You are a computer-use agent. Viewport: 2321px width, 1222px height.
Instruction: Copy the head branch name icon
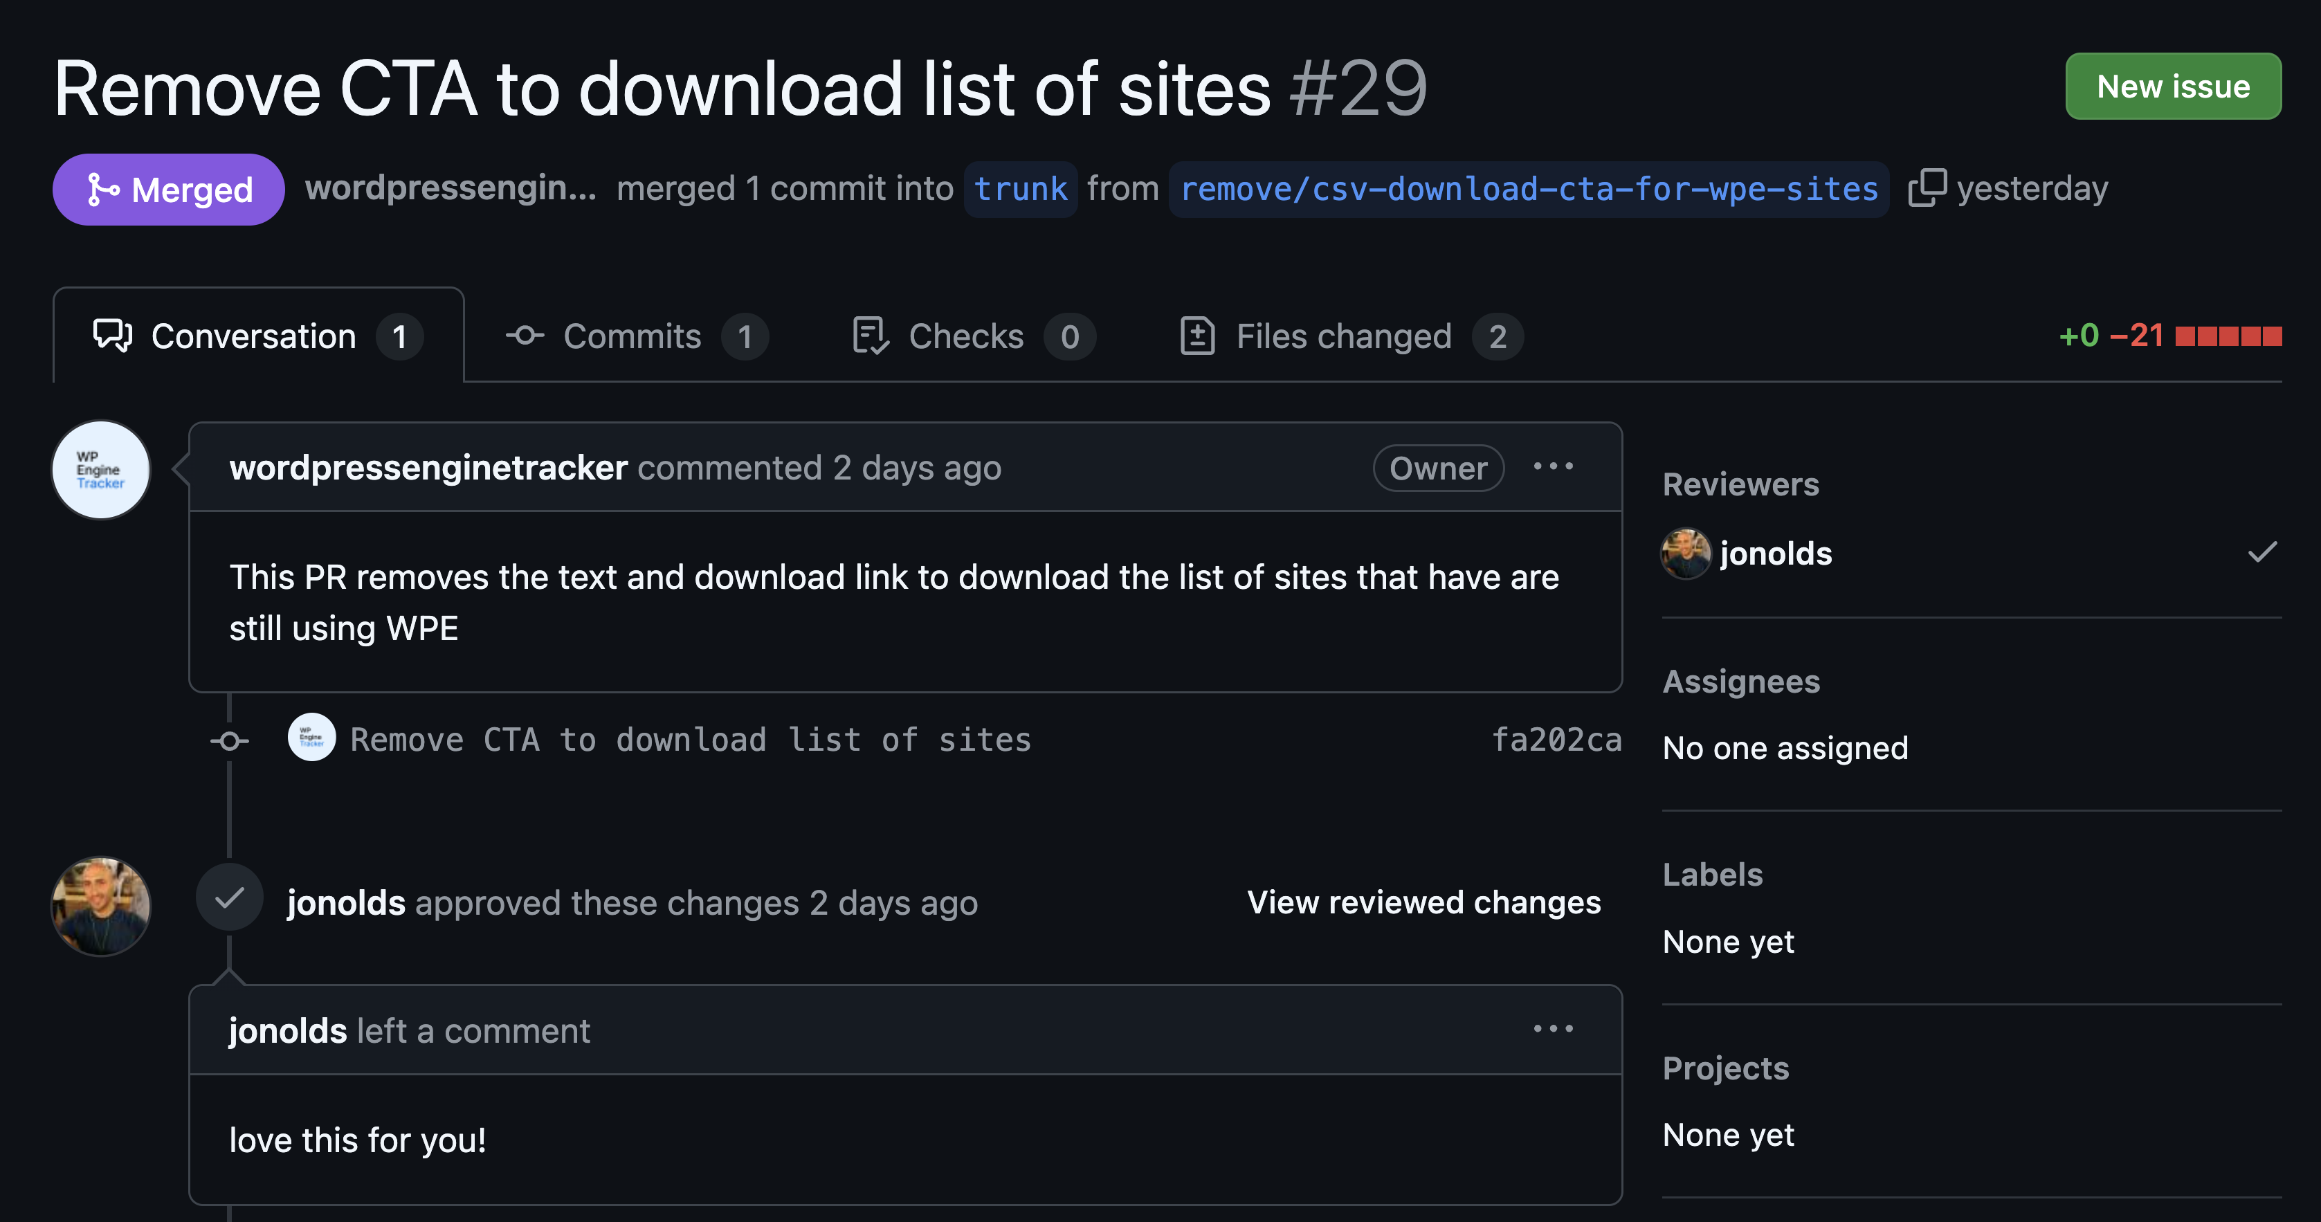1927,188
